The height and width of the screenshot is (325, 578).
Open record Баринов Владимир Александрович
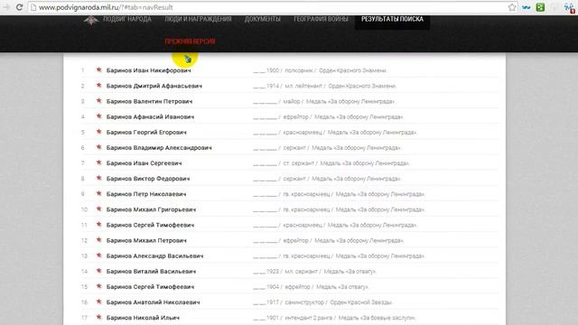[159, 148]
